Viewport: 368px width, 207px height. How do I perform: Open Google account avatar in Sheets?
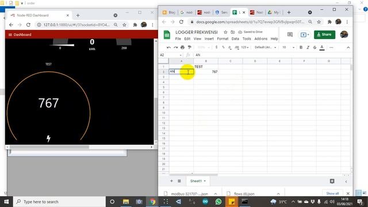344,34
